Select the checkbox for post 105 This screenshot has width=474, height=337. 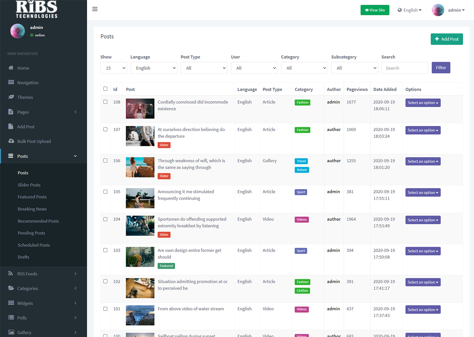pos(105,192)
